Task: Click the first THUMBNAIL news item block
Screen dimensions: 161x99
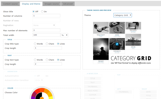Action: [x=93, y=86]
